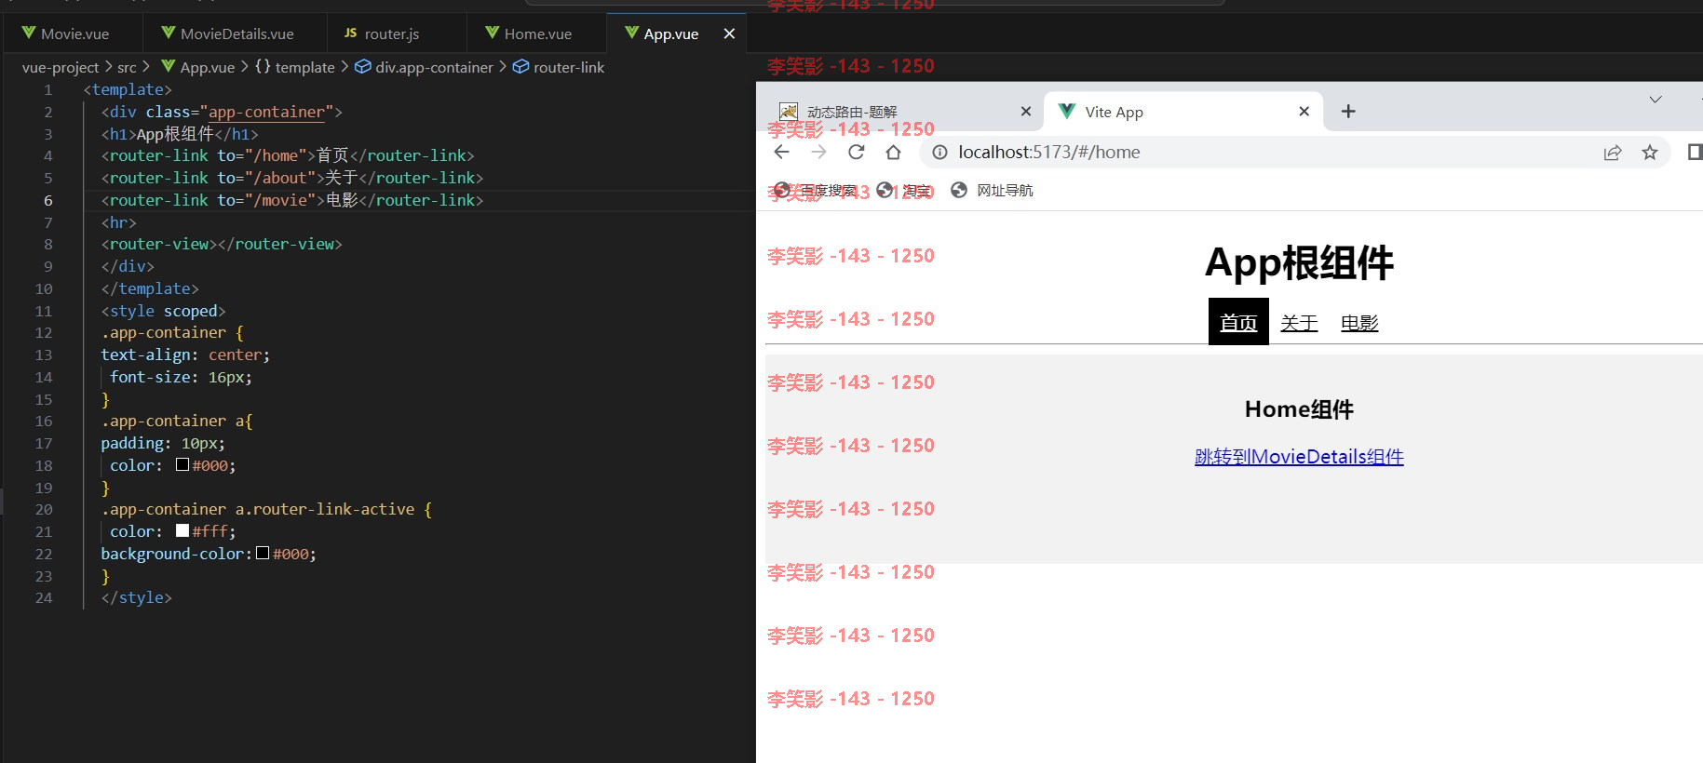This screenshot has width=1703, height=763.
Task: Open a new browser tab
Action: [x=1347, y=112]
